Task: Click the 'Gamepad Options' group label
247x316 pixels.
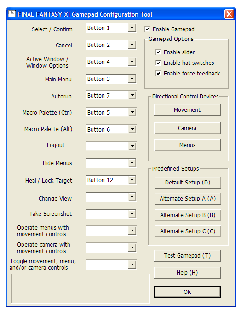Action: (171, 39)
